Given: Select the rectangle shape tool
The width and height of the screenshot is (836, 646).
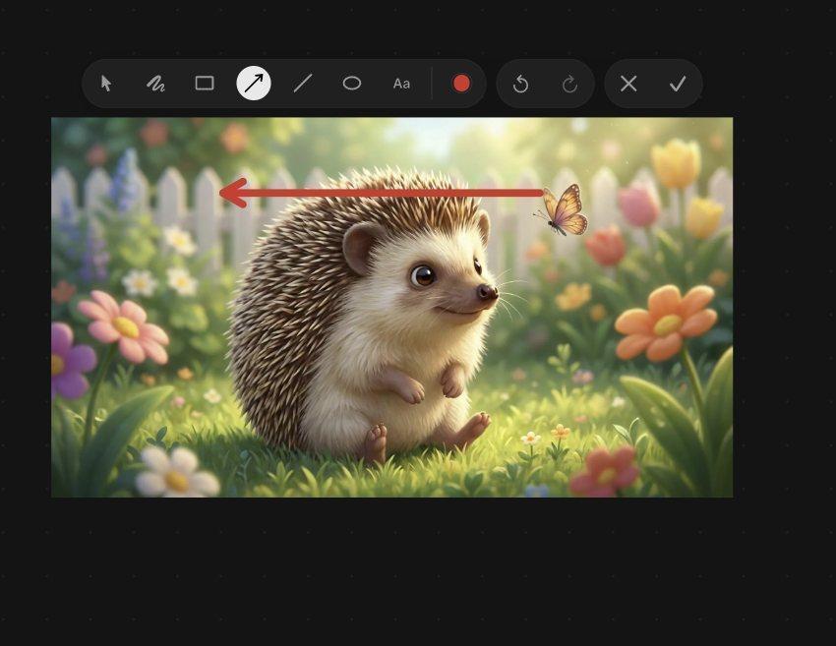Looking at the screenshot, I should click(205, 84).
